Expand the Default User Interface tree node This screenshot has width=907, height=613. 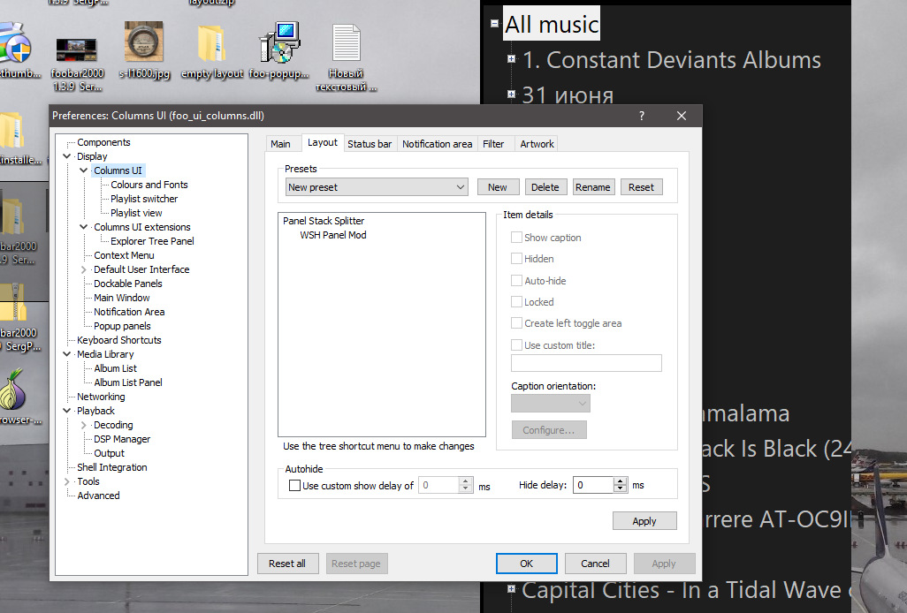point(84,269)
